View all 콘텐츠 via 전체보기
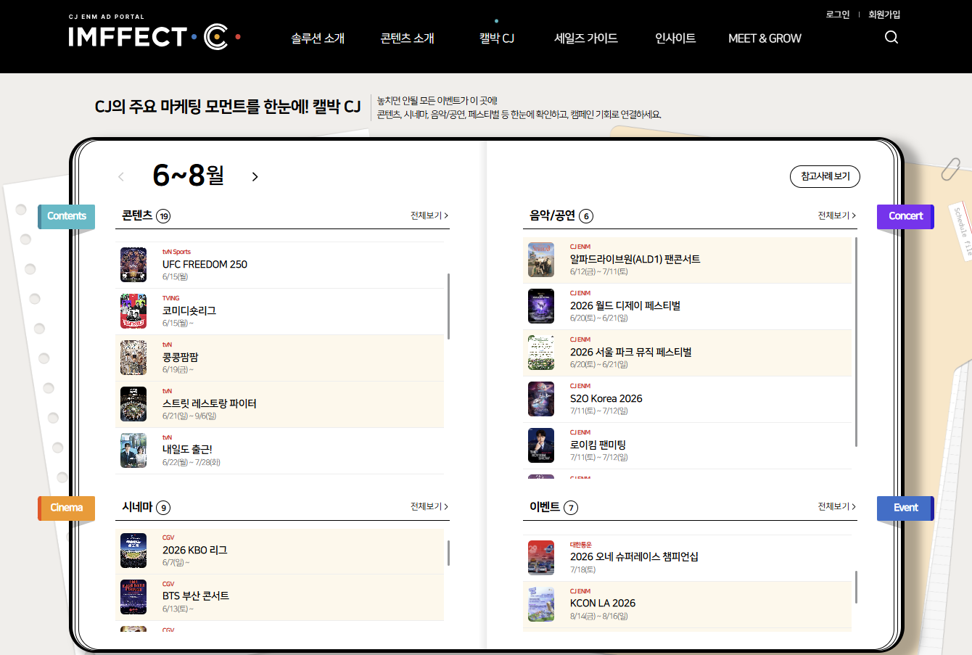The height and width of the screenshot is (655, 972). point(429,215)
